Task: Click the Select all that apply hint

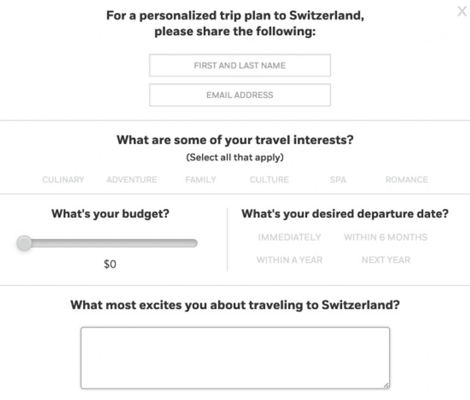Action: click(235, 157)
